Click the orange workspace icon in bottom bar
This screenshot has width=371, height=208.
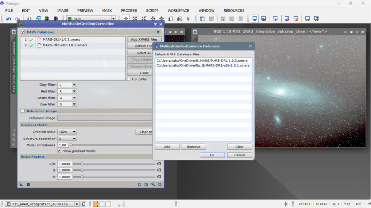click(x=96, y=204)
